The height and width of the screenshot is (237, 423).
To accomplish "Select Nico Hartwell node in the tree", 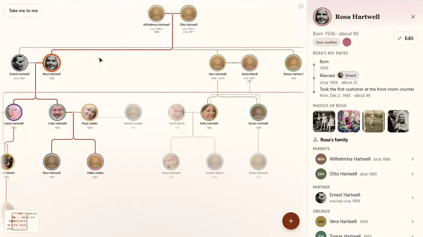I will (x=52, y=162).
